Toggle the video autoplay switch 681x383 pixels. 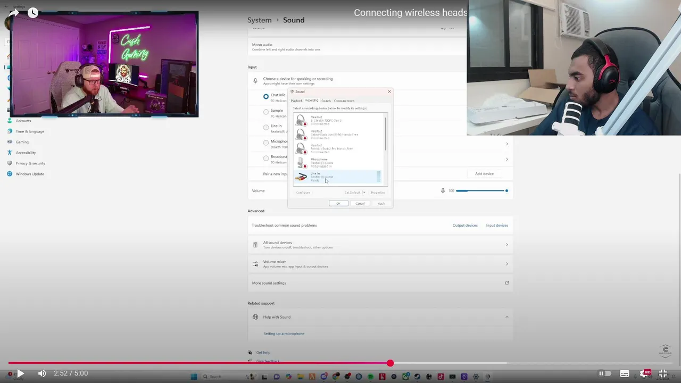click(604, 373)
